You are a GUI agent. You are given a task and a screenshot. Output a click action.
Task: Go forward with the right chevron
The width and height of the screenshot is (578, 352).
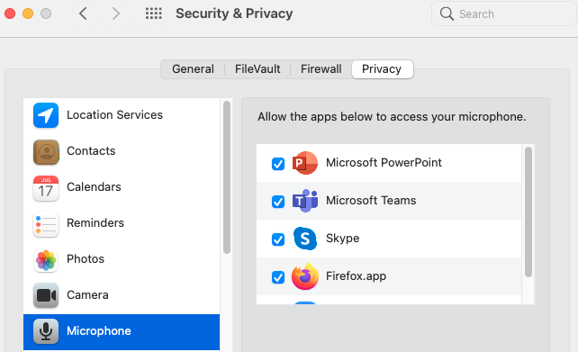pyautogui.click(x=116, y=14)
